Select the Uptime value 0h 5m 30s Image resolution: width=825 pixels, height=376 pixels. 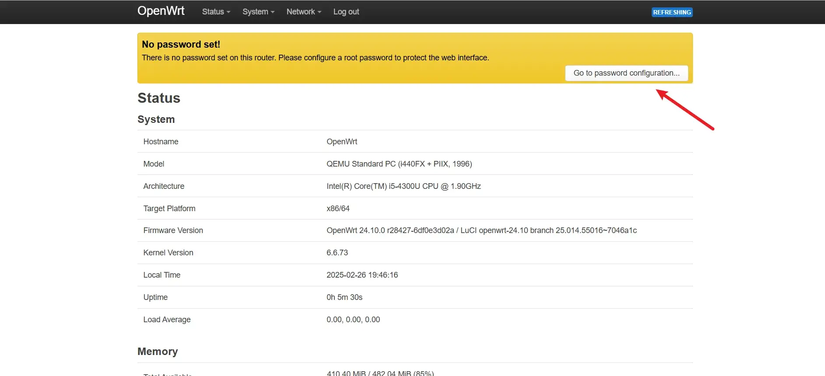coord(344,297)
